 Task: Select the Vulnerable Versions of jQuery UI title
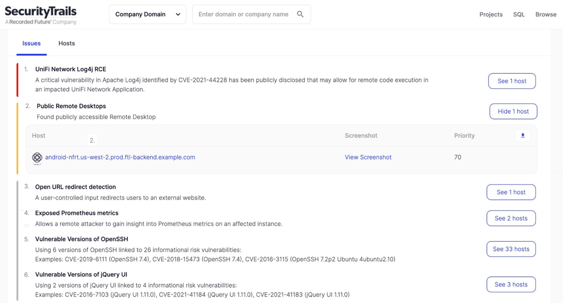[x=81, y=275]
